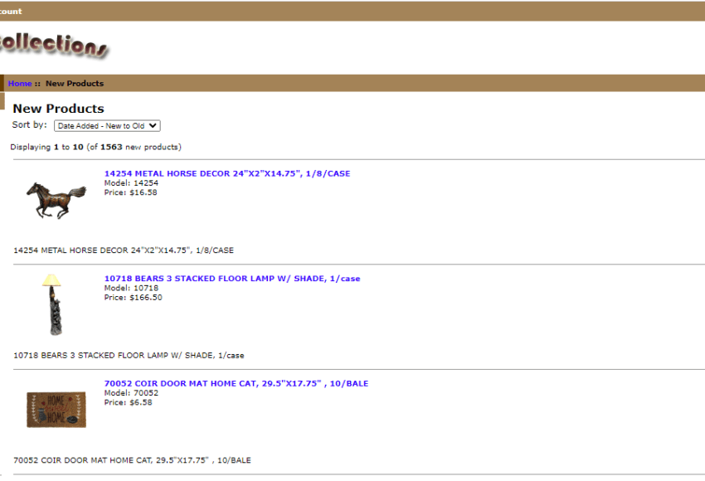Open the 70052 Coir Door Mat title link
705x481 pixels.
236,384
